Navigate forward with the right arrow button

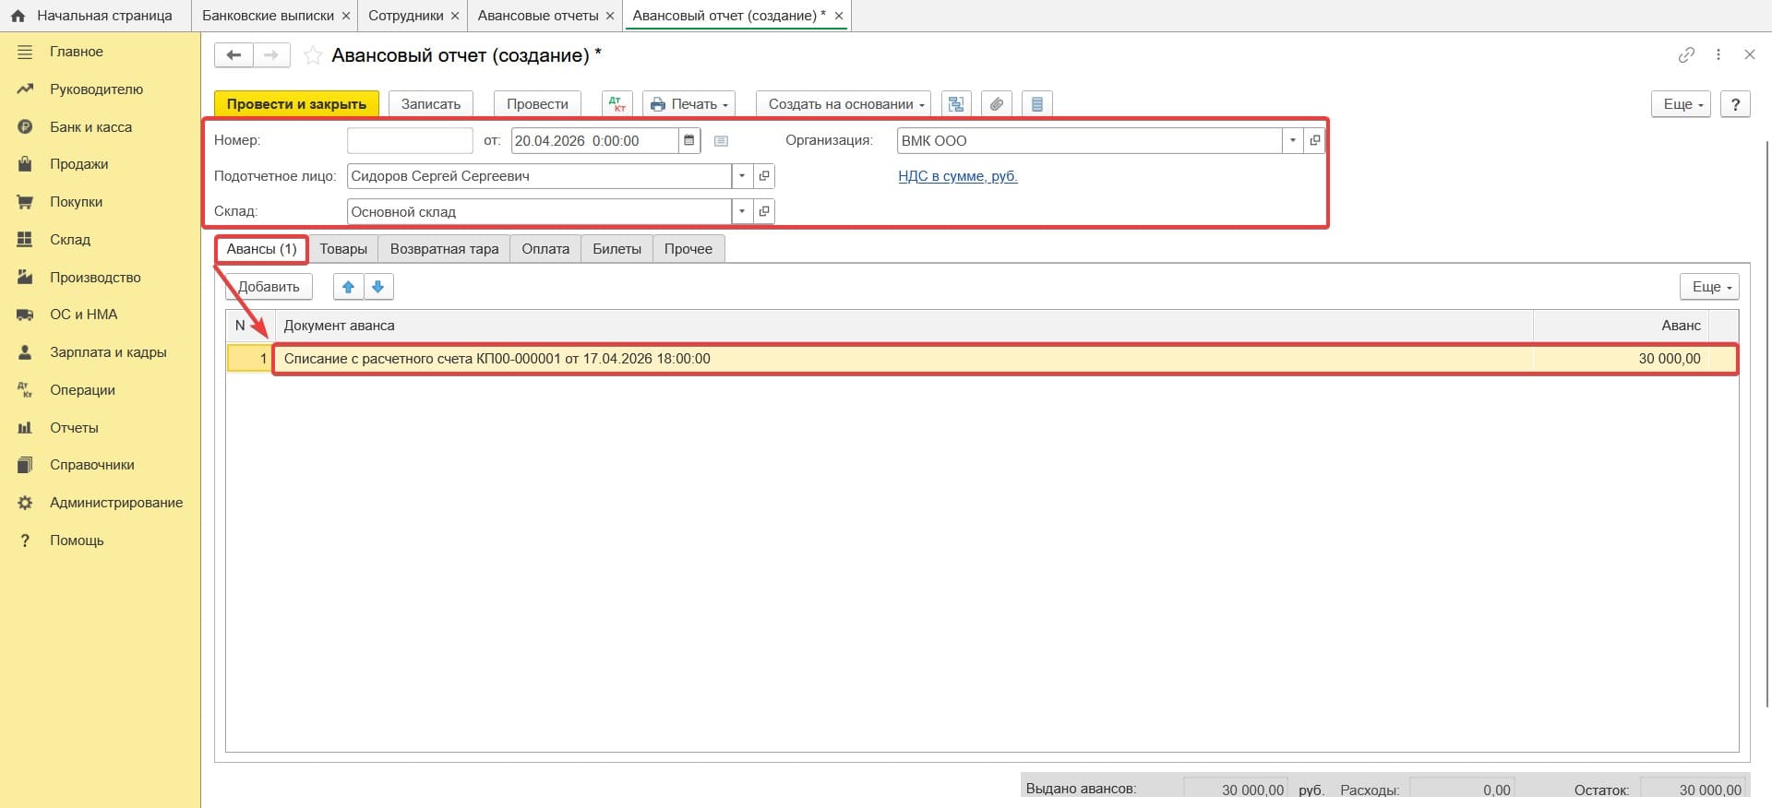pos(271,55)
